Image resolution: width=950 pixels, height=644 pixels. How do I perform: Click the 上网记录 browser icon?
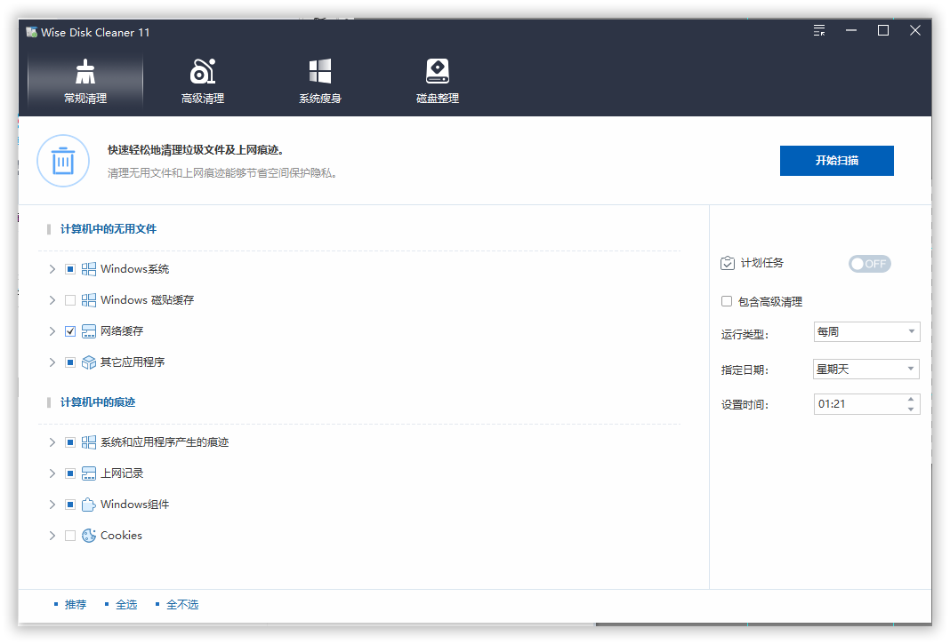coord(88,473)
